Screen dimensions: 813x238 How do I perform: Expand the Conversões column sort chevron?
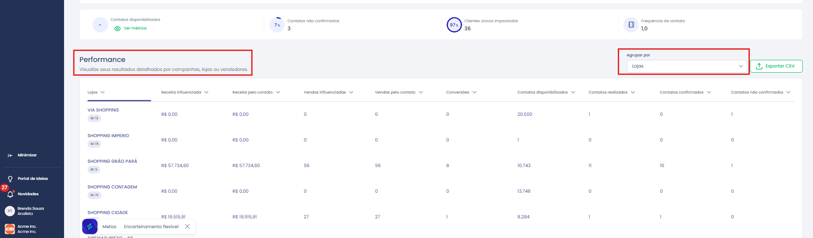pyautogui.click(x=474, y=92)
